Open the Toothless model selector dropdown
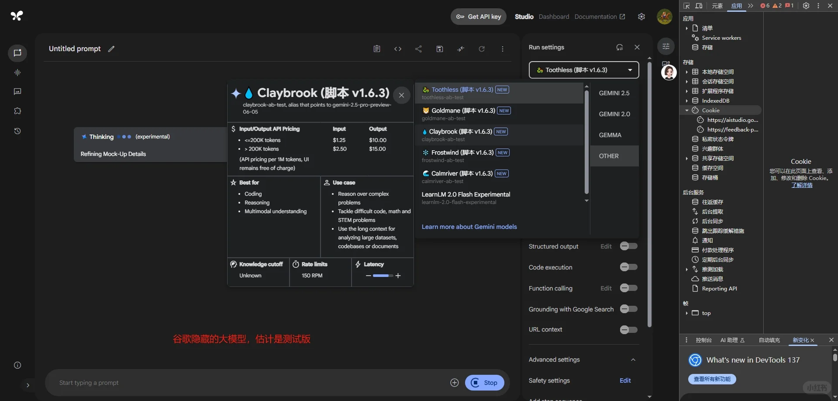 [584, 70]
